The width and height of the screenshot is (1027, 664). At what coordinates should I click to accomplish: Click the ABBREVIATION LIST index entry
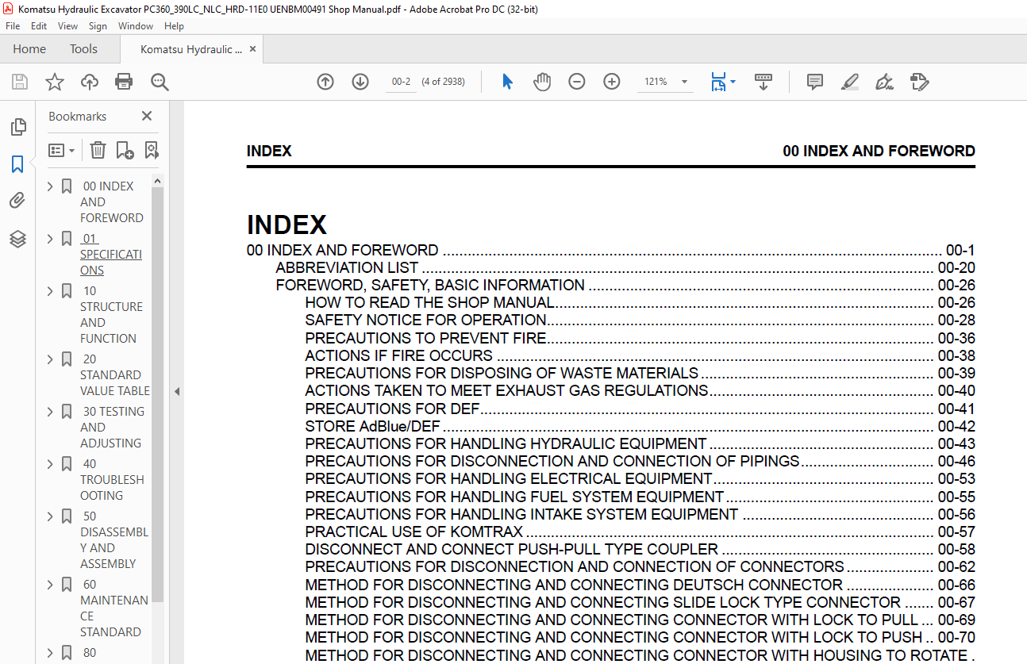347,268
